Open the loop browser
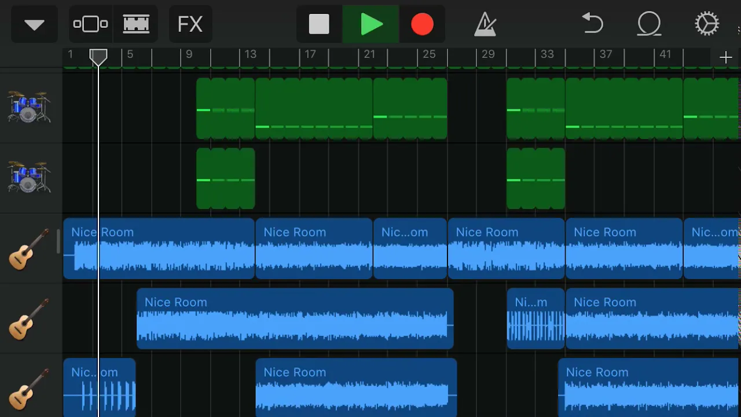 650,24
